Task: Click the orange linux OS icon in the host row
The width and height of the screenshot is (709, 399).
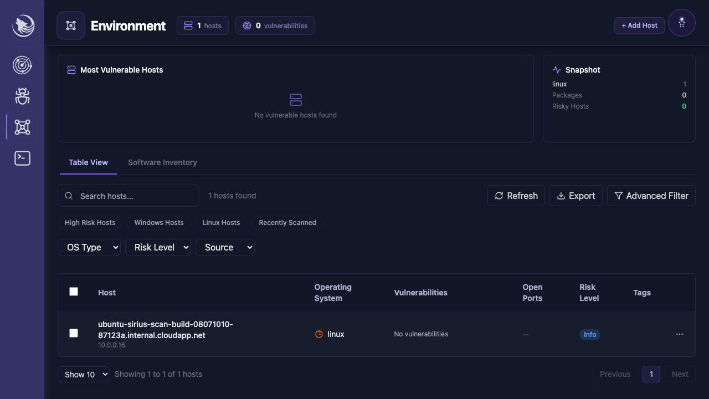Action: [x=319, y=334]
